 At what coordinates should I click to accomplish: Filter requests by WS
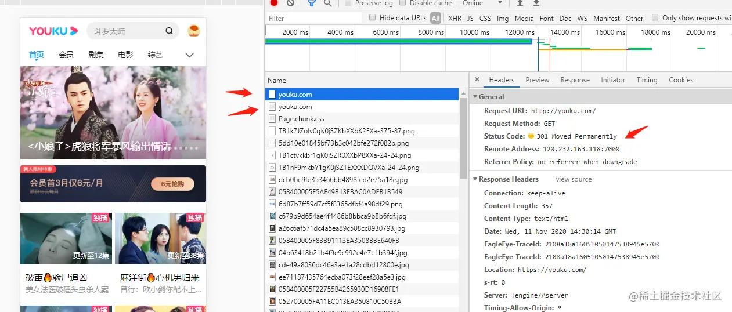pos(582,19)
